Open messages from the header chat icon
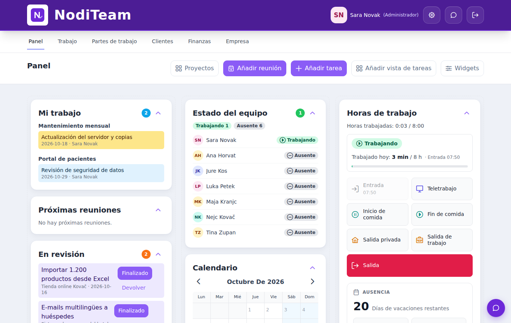The image size is (511, 323). [454, 15]
